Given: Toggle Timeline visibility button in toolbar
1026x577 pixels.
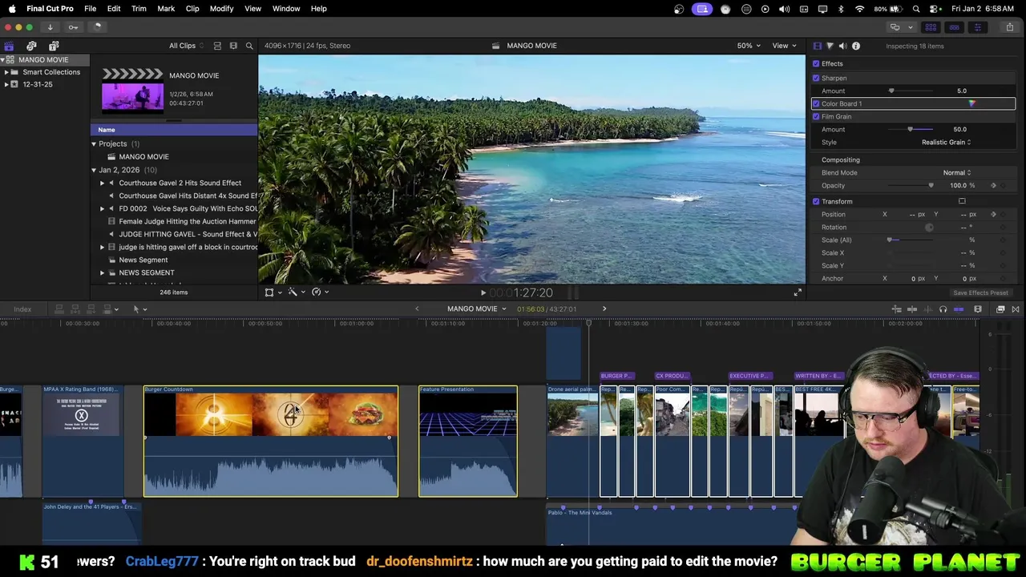Looking at the screenshot, I should (x=954, y=27).
